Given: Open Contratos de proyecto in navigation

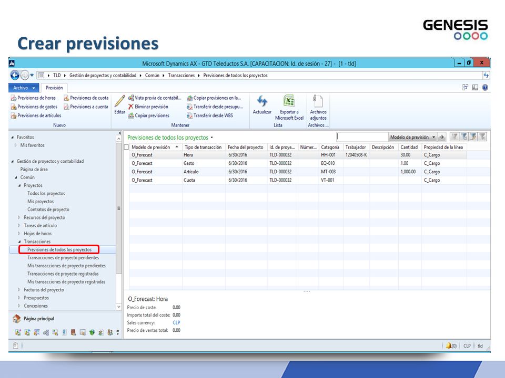Looking at the screenshot, I should coord(48,209).
